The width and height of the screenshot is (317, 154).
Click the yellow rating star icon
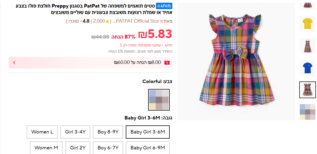107,21
